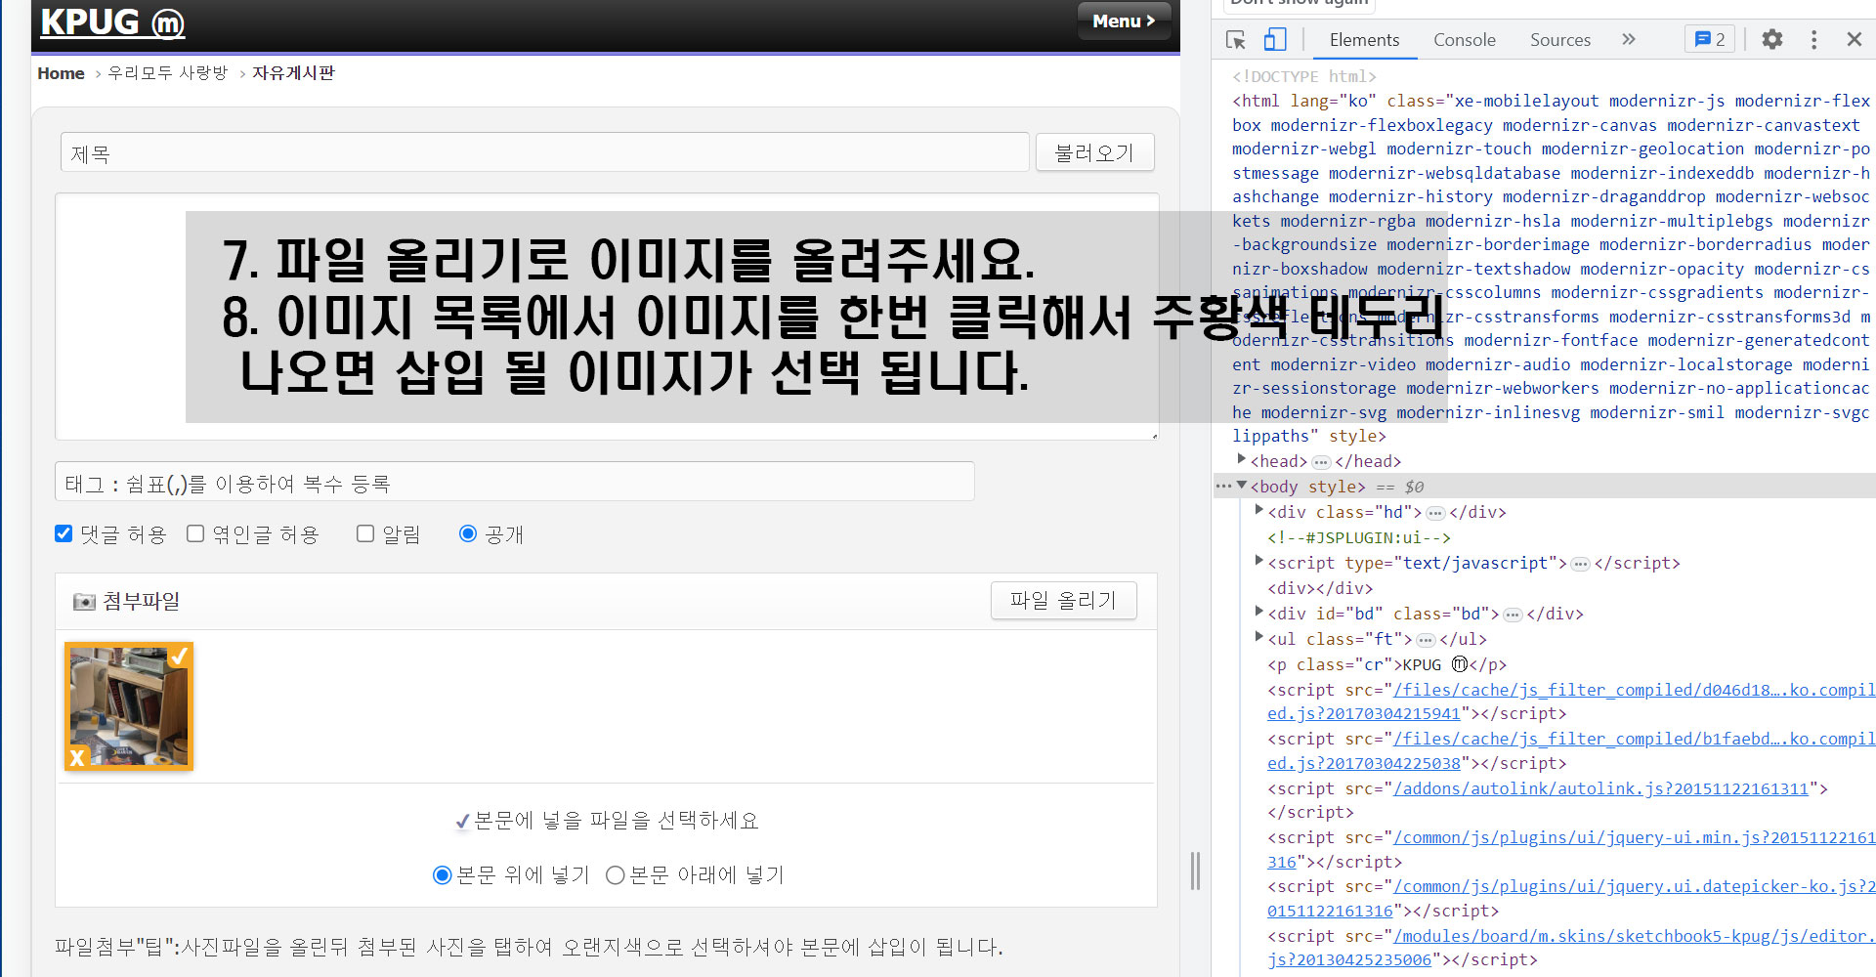Switch to the Console tab
The width and height of the screenshot is (1876, 977).
(x=1464, y=40)
